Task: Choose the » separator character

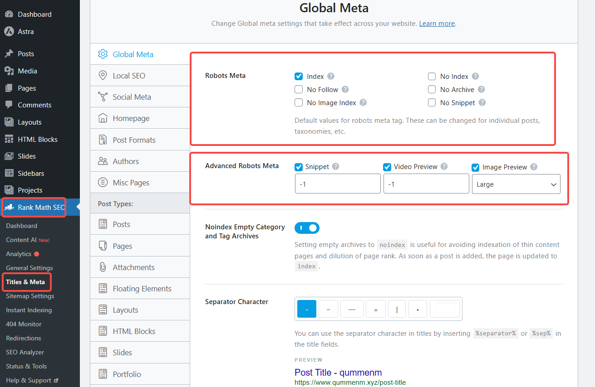Action: pos(375,309)
